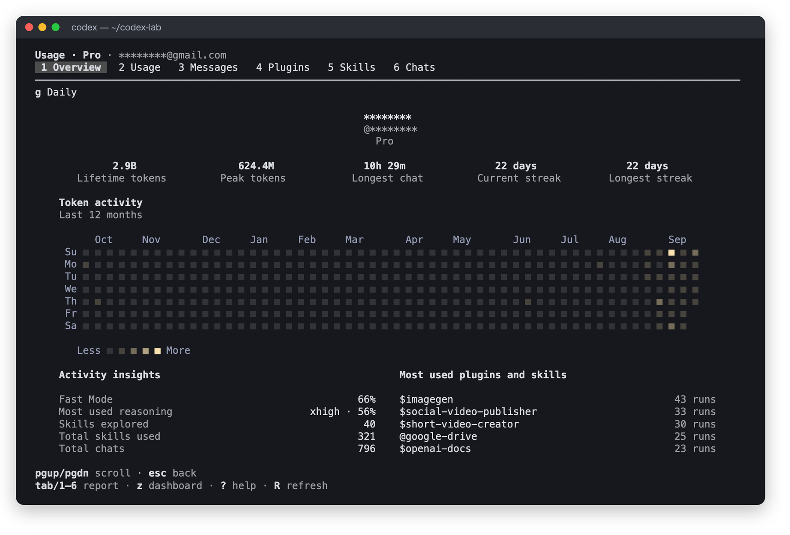
Task: Click the yellow minimize window button
Action: [x=43, y=27]
